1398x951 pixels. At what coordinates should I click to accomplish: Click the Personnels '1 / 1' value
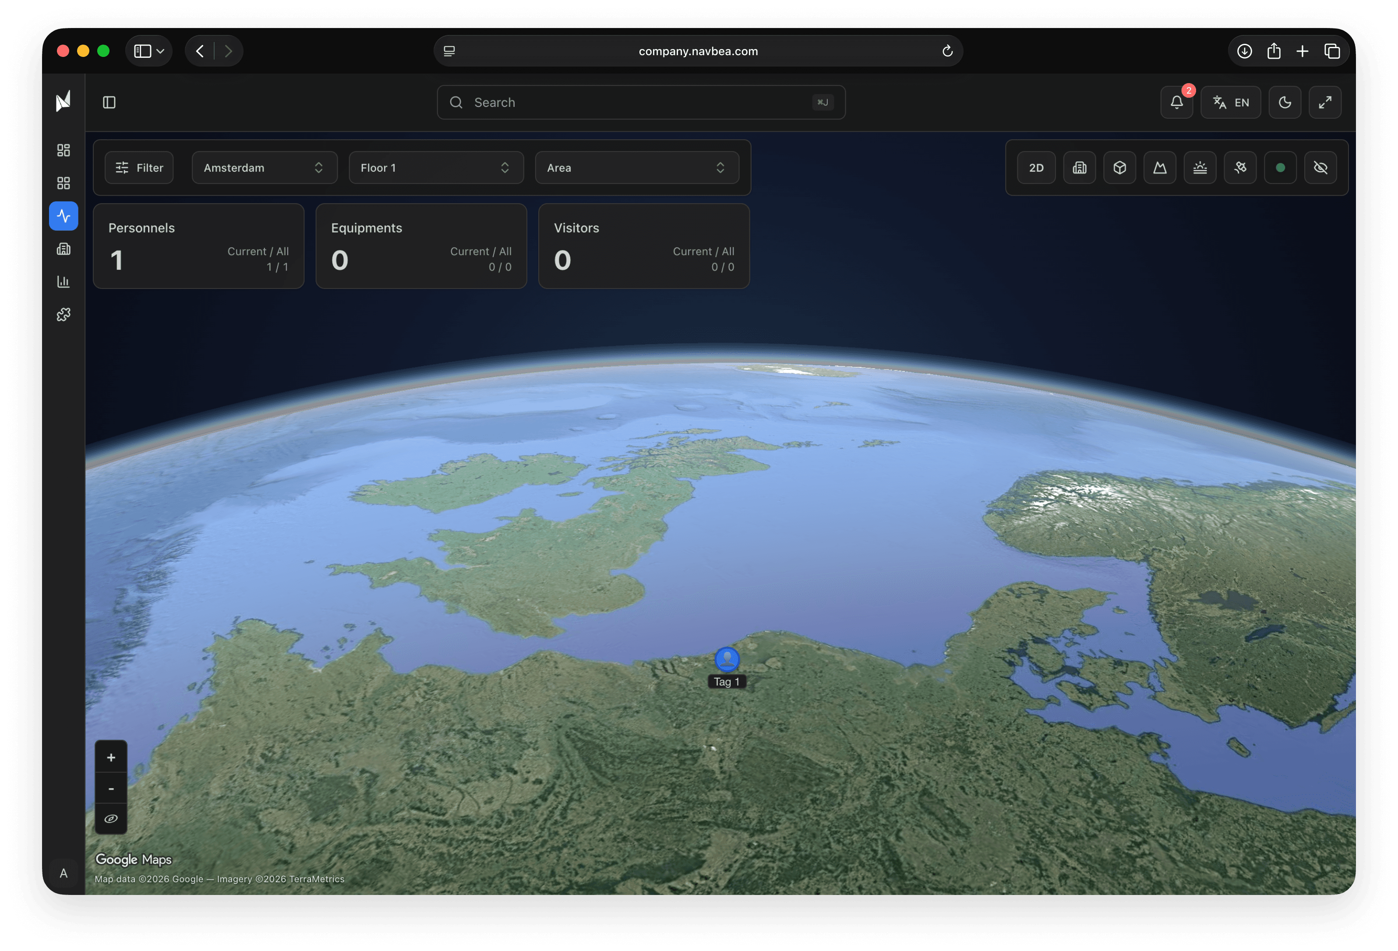tap(277, 267)
